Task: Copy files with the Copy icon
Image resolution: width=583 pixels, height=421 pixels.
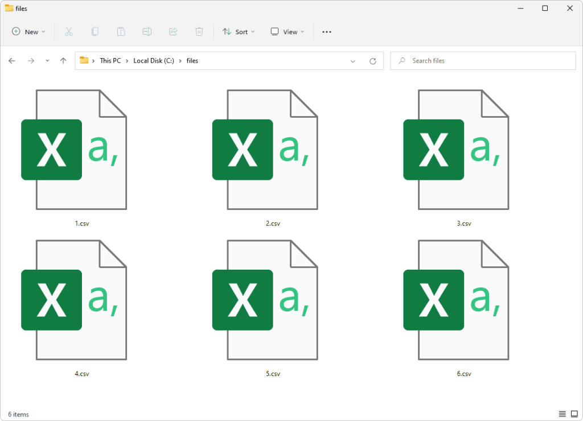Action: coord(95,31)
